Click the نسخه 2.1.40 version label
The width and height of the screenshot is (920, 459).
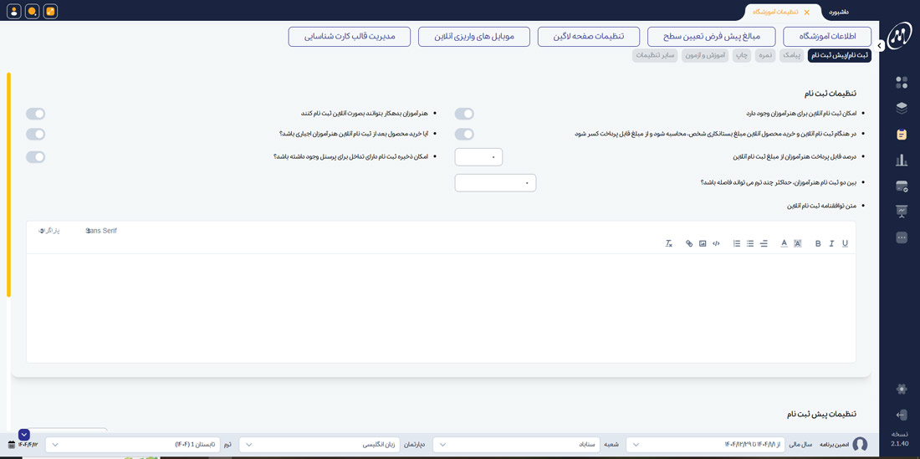899,438
